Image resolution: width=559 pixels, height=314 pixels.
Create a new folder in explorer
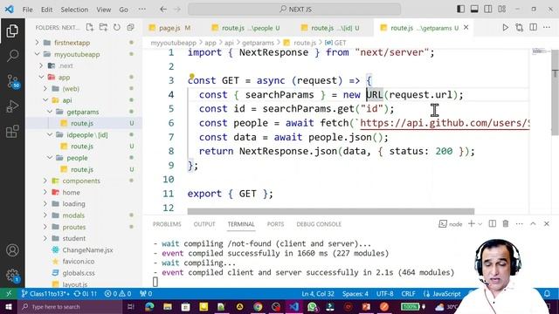pos(103,27)
